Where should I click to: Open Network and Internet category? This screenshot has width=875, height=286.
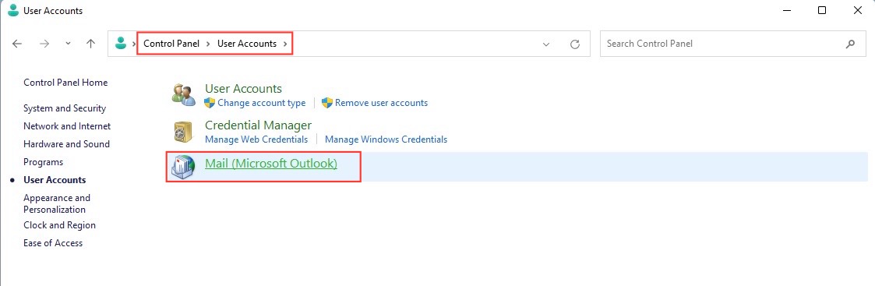click(67, 126)
